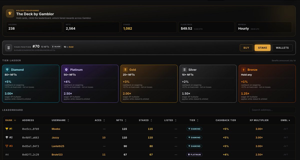Click Brute123's ACES value 11

(104, 155)
